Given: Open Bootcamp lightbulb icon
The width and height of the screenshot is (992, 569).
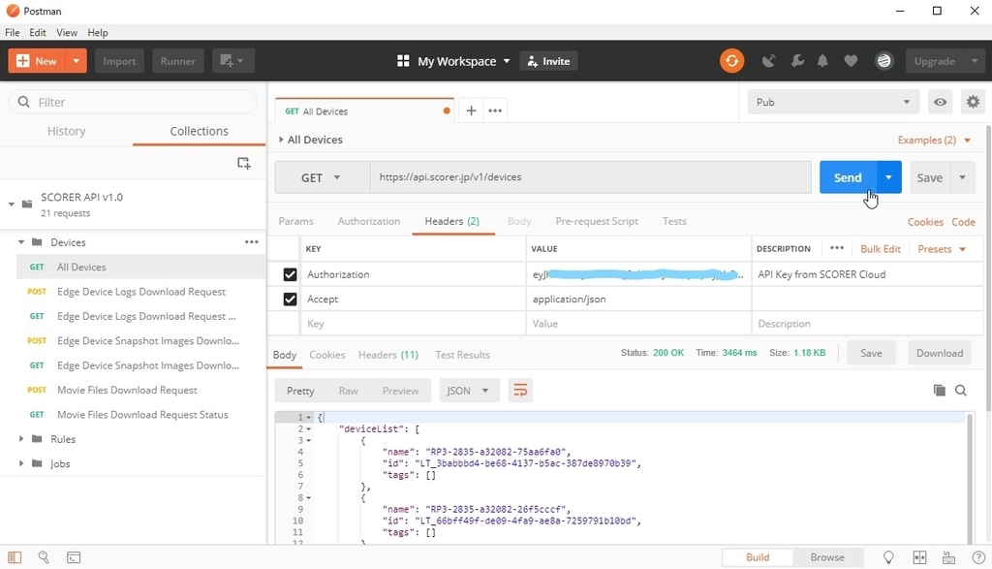Looking at the screenshot, I should (x=888, y=557).
